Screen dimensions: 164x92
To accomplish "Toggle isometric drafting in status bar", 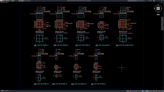I will point(139,91).
